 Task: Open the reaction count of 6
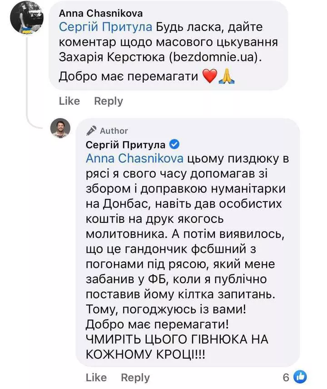click(x=286, y=377)
